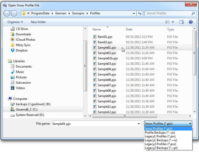Select Gasamd6_C (C:) drive in sidebar
The width and height of the screenshot is (199, 152).
(26, 110)
